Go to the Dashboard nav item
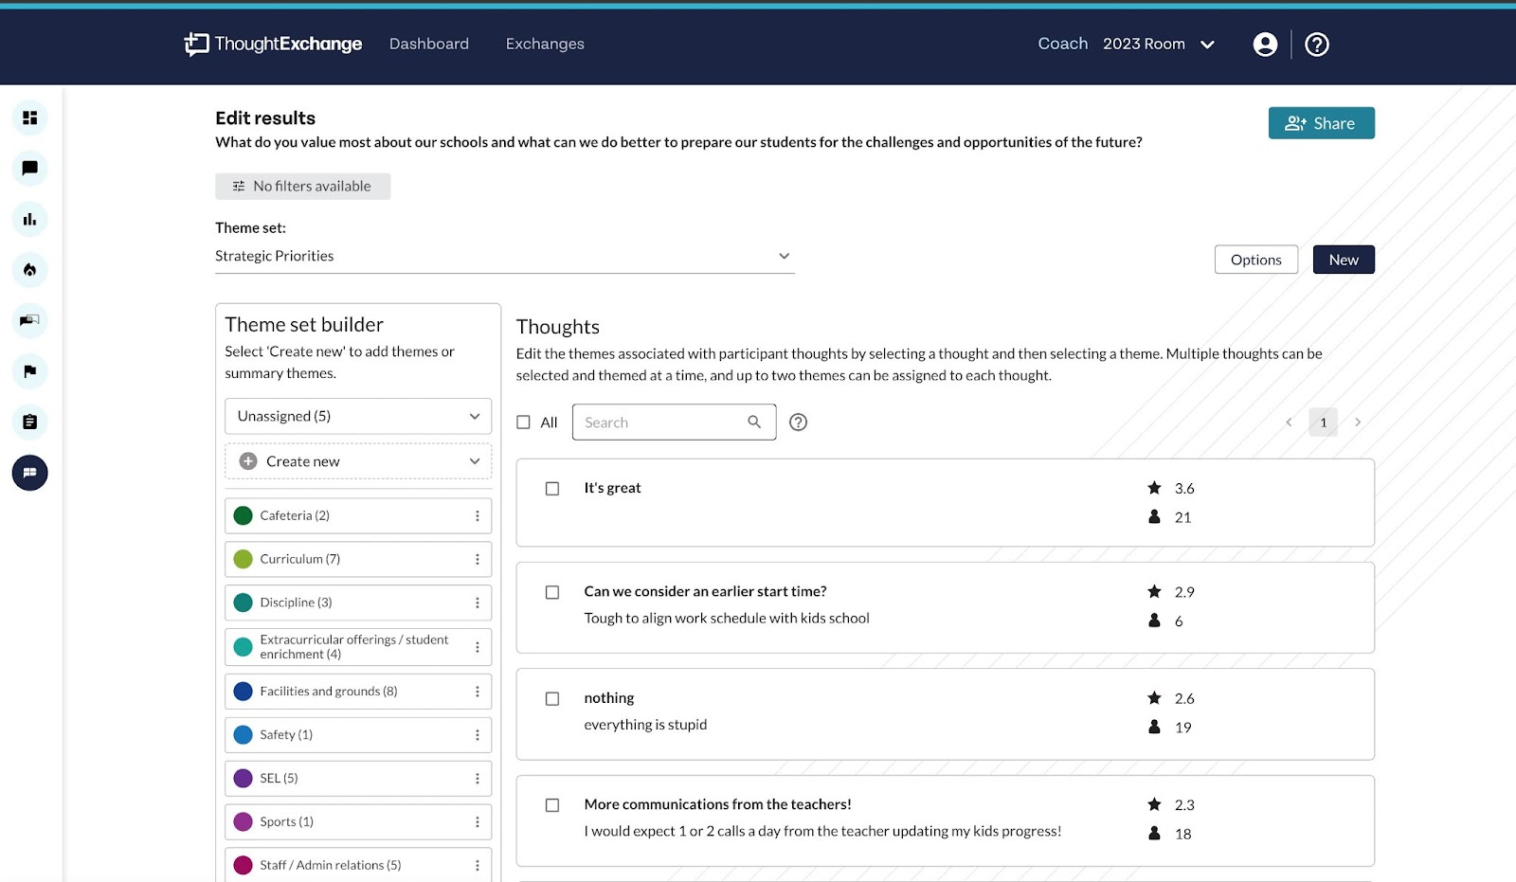The height and width of the screenshot is (882, 1516). click(x=429, y=44)
